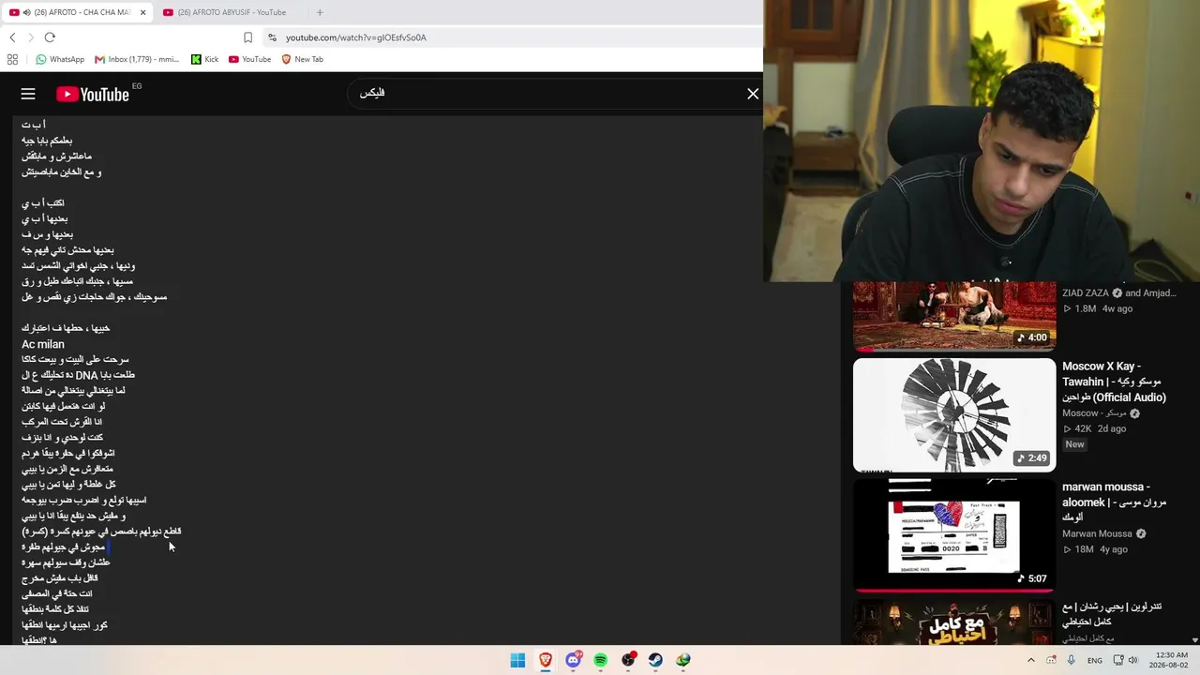The width and height of the screenshot is (1200, 675).
Task: Close the AFROTO - CHA CHA tab
Action: [x=142, y=12]
